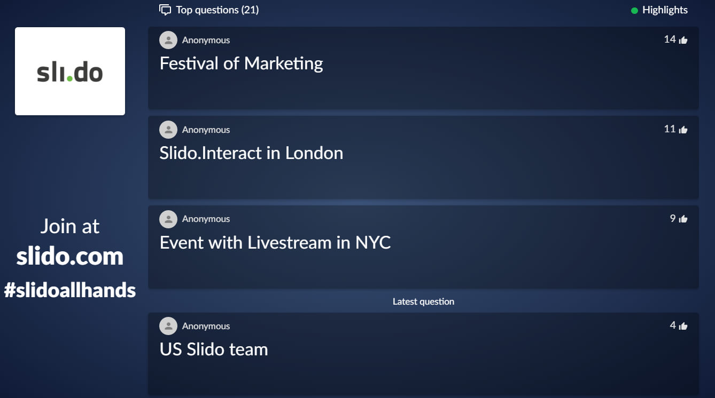Open the Festival of Marketing question
Screen dimensions: 715x398
(242, 63)
